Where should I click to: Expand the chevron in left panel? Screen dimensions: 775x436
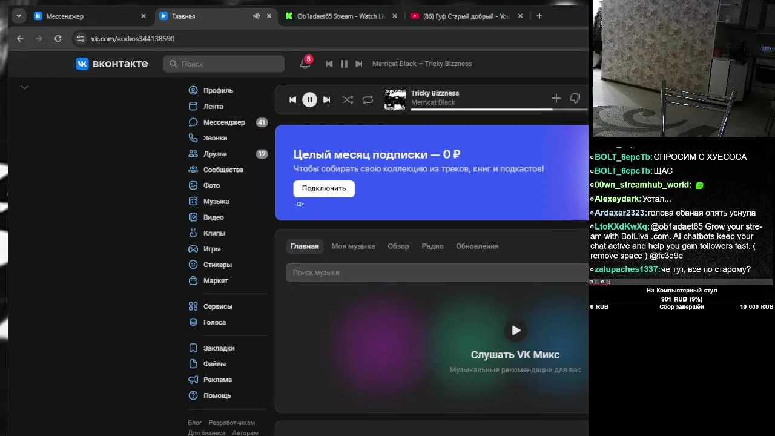(25, 87)
